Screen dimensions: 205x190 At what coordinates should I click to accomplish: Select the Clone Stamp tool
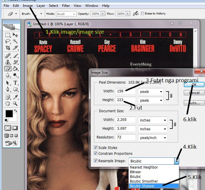tap(8, 62)
